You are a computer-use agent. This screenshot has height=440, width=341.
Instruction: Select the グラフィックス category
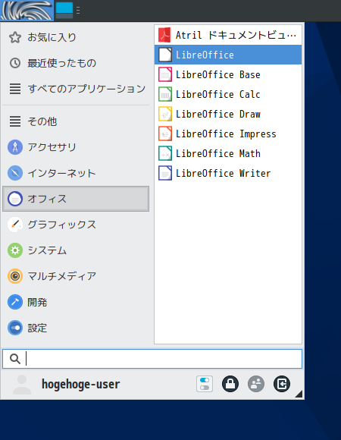(76, 225)
